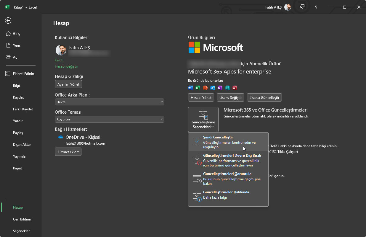Collapse the Güncelleştirme Seçenekleri menu button
Viewport: 366px width, 237px height.
tap(203, 119)
